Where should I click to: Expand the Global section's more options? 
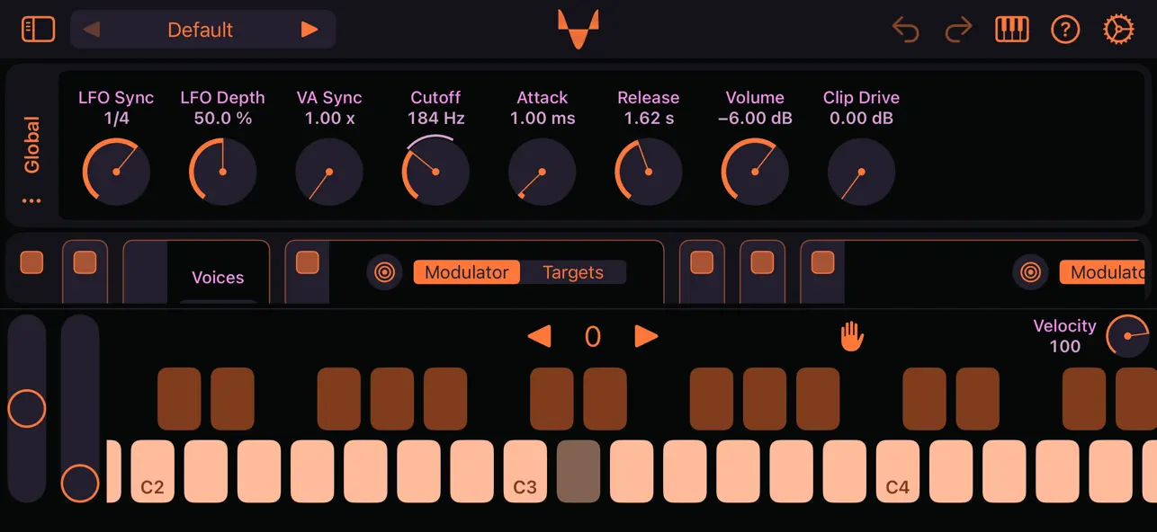point(32,199)
